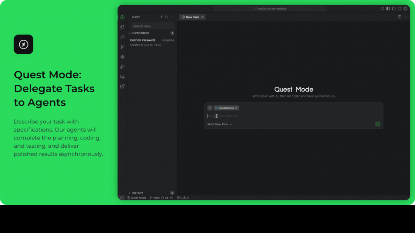The width and height of the screenshot is (415, 233).
Task: Click the Remote Explorer monitor icon
Action: 122,77
